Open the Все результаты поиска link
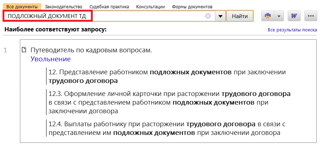 (292, 30)
